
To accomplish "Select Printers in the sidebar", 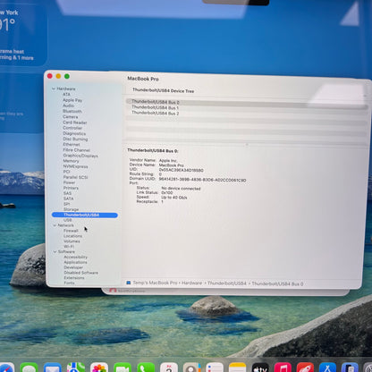I will pyautogui.click(x=71, y=188).
